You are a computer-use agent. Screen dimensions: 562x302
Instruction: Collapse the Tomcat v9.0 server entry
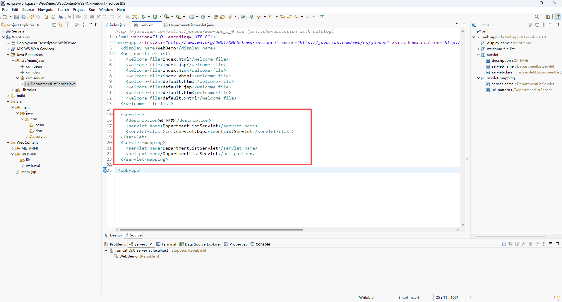point(106,250)
